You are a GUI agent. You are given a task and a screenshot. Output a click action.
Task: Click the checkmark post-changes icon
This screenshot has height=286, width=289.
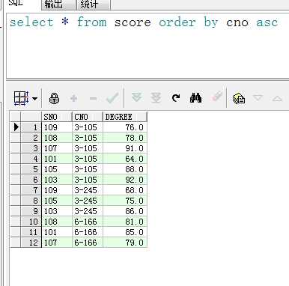pyautogui.click(x=112, y=98)
